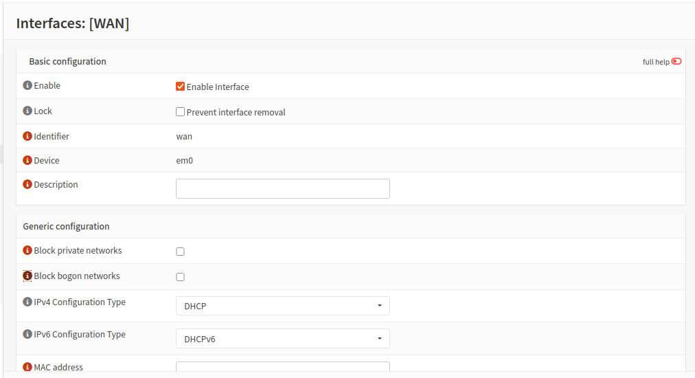Click into the MAC address input box
Viewport: 695px width, 378px height.
(x=282, y=368)
